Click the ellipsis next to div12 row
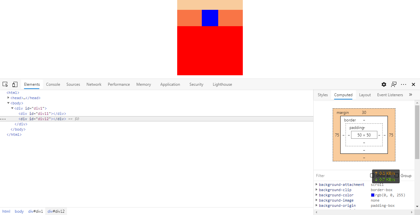Screen dimensions: 420x215 [3, 119]
